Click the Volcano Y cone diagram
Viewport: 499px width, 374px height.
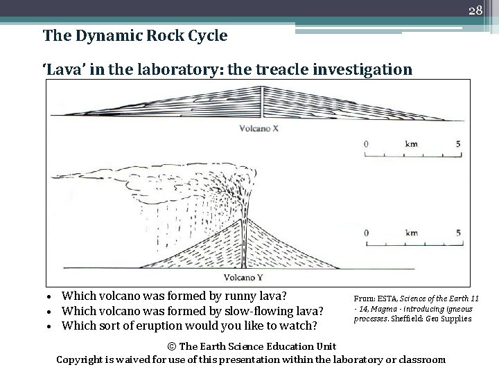tap(240, 243)
